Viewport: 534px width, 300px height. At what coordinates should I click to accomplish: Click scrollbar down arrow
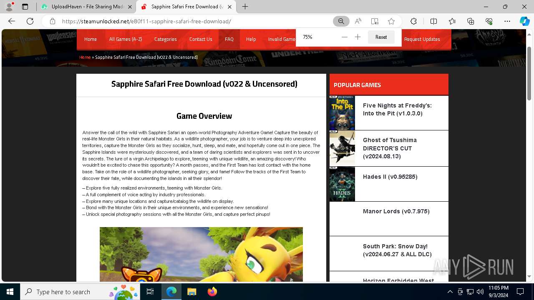pyautogui.click(x=529, y=277)
